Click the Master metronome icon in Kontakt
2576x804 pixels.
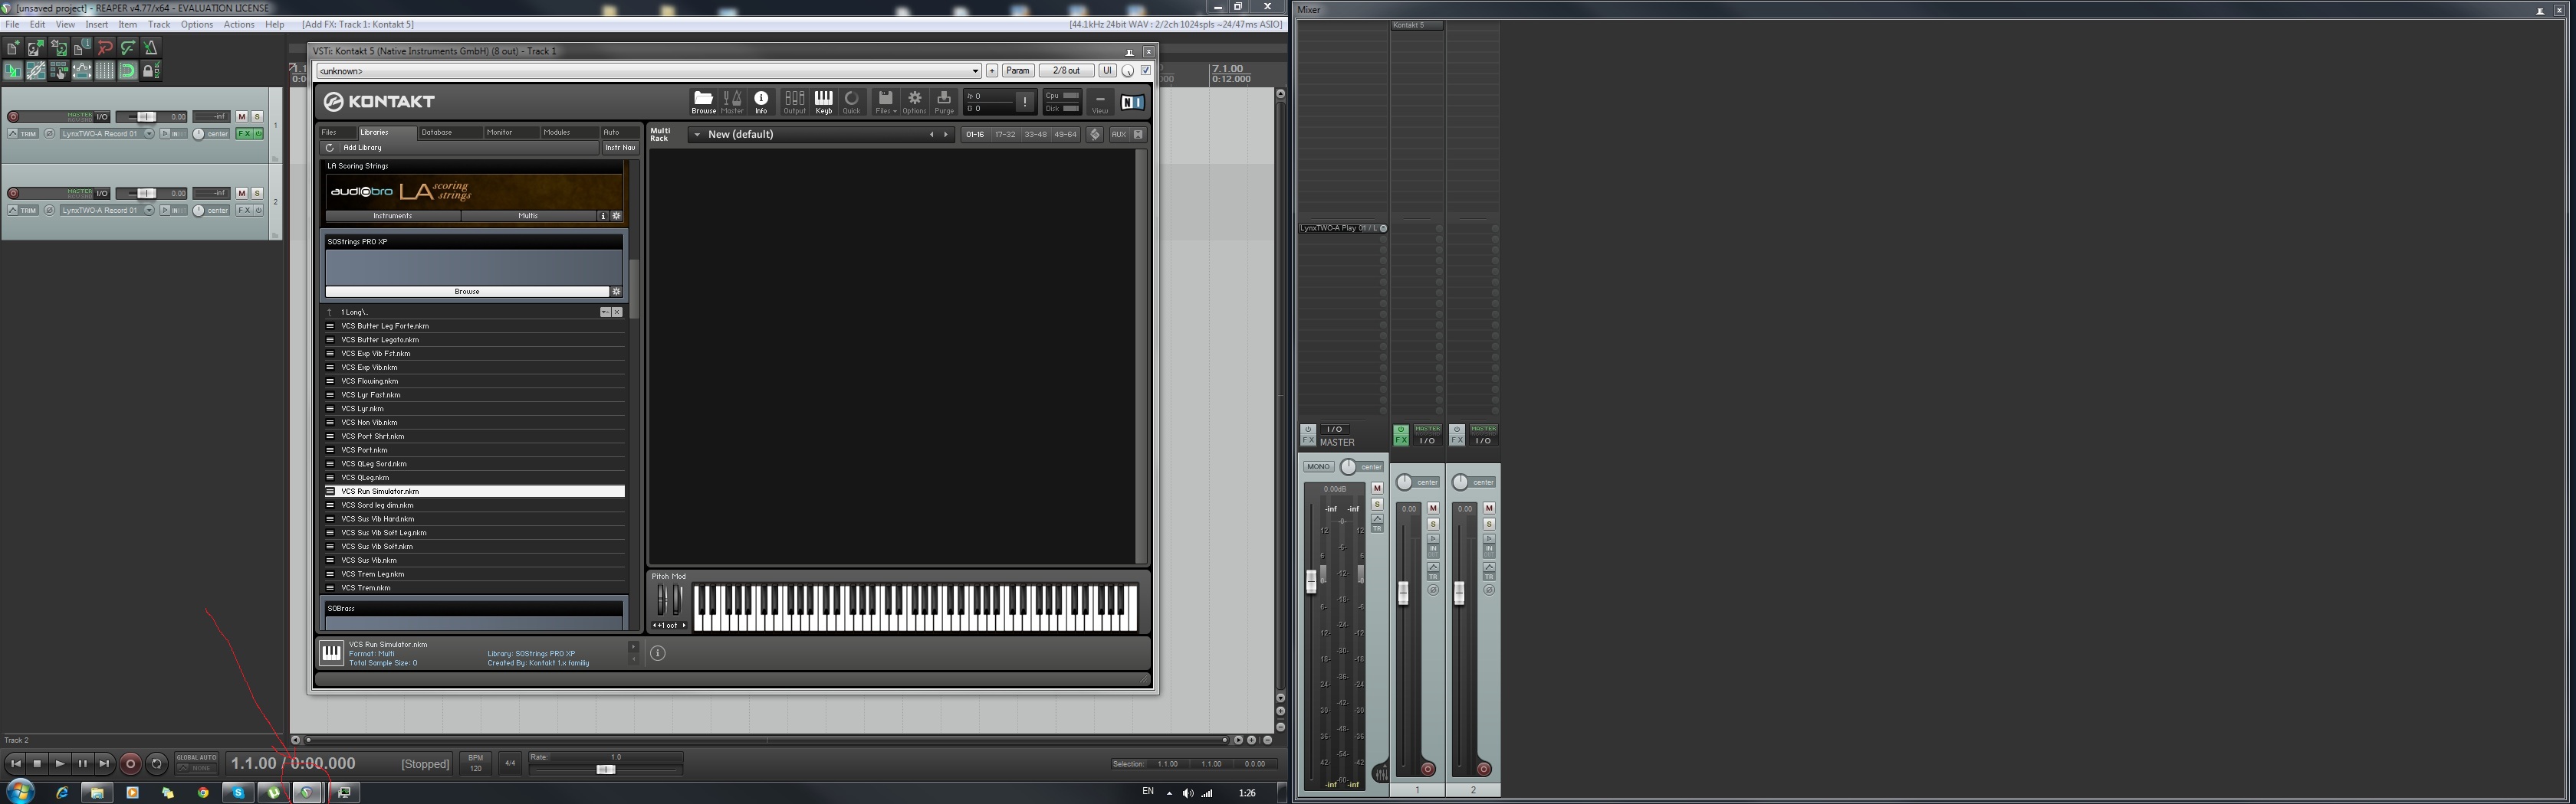click(733, 101)
